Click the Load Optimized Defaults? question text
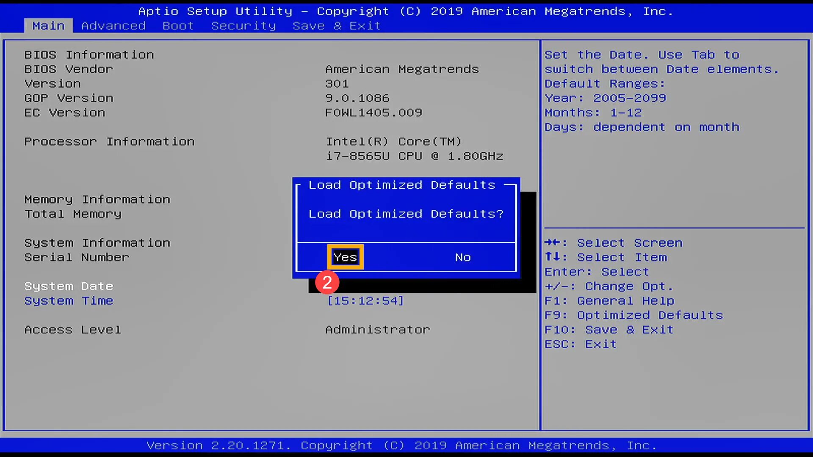This screenshot has width=813, height=457. pos(406,214)
